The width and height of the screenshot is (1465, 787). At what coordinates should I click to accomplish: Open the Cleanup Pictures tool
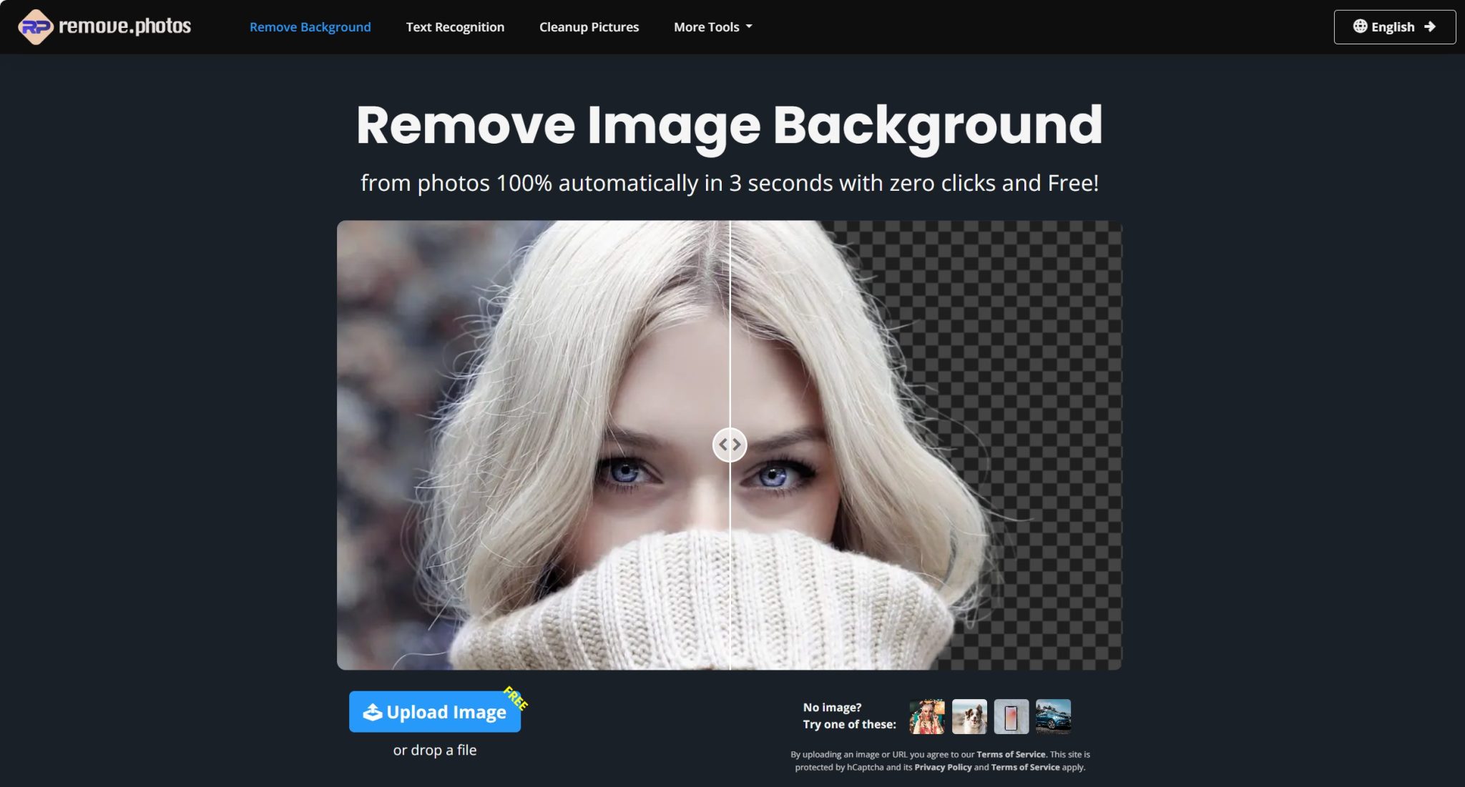(x=589, y=27)
